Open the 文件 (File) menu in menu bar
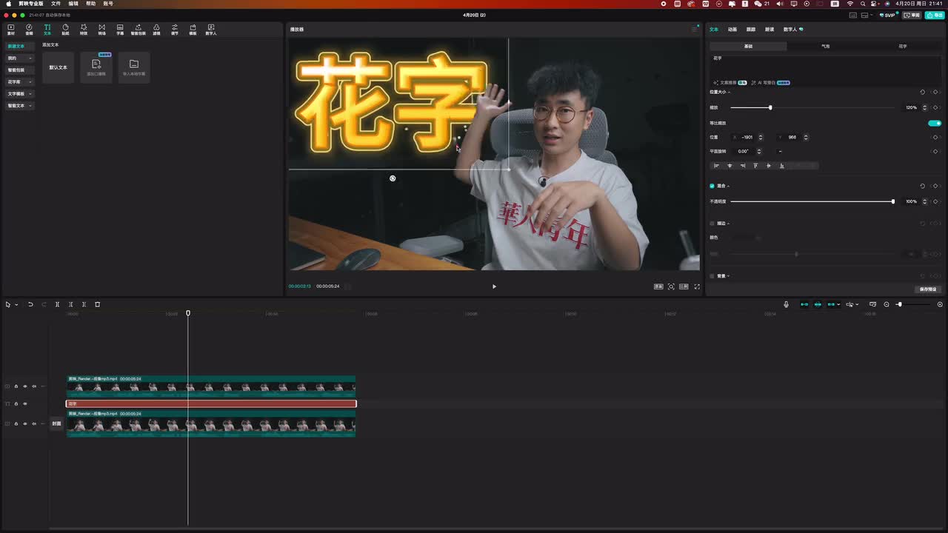The width and height of the screenshot is (948, 533). point(56,4)
